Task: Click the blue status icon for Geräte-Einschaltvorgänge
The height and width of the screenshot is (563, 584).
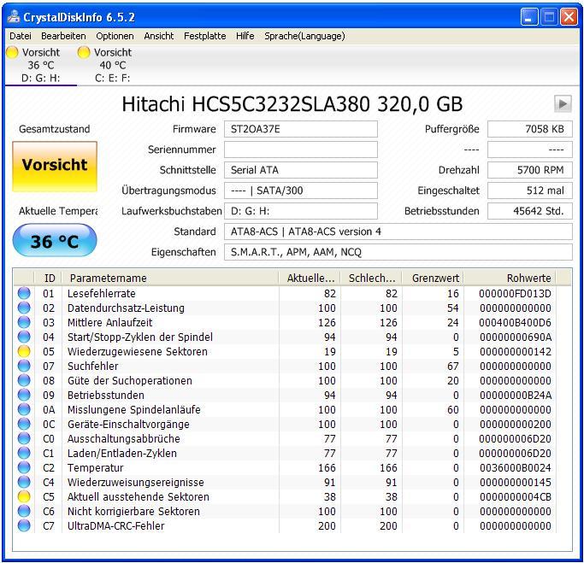Action: [x=24, y=424]
